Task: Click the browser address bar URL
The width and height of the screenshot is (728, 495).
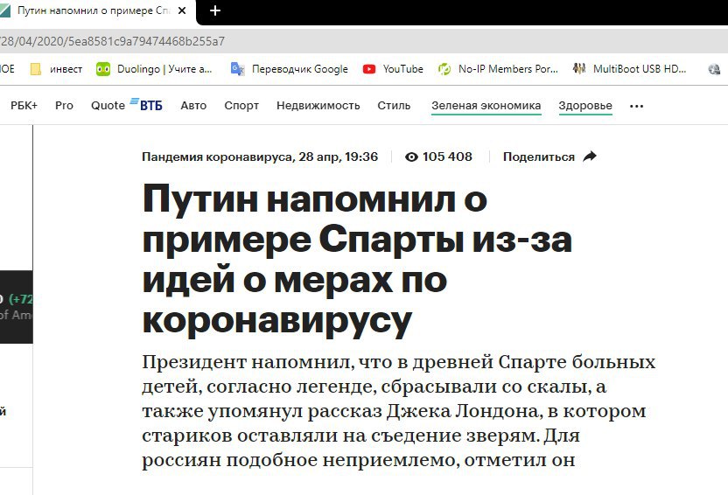Action: click(x=112, y=41)
